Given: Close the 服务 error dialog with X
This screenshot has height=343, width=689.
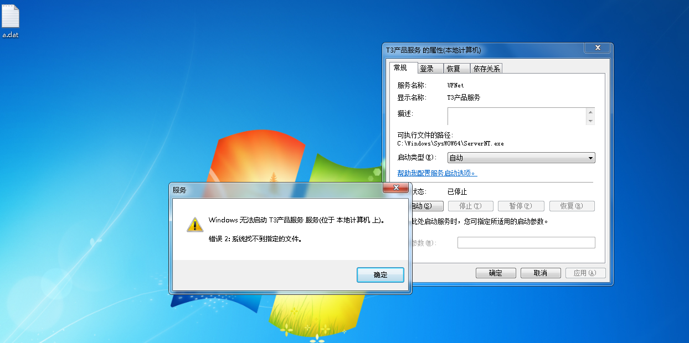Looking at the screenshot, I should click(396, 188).
